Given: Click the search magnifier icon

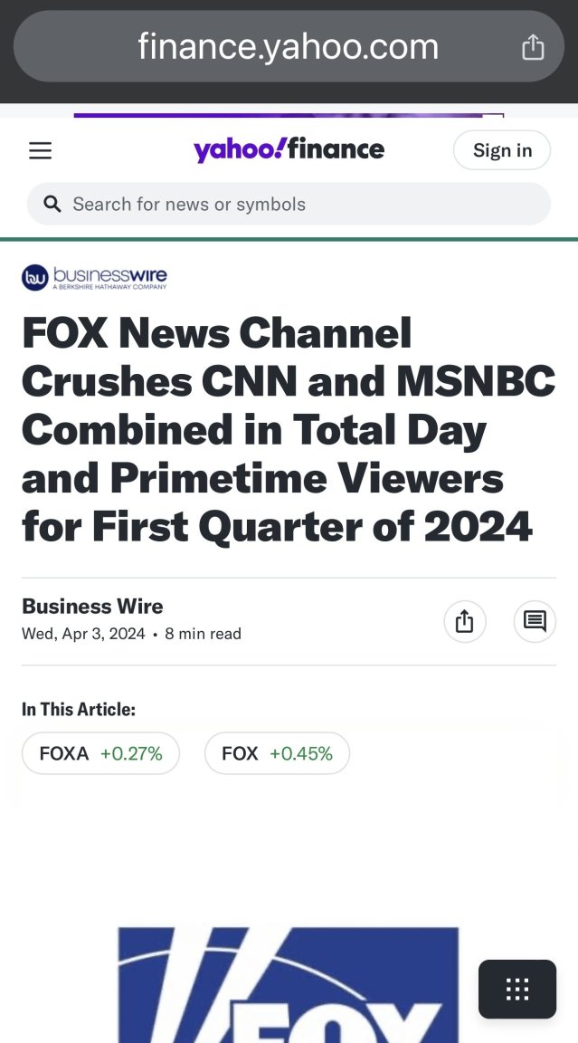Looking at the screenshot, I should point(52,204).
